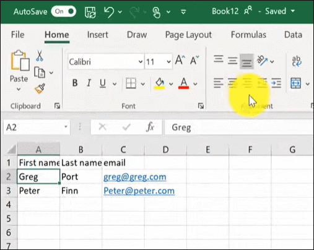
Task: Toggle Top Align
Action: [219, 60]
